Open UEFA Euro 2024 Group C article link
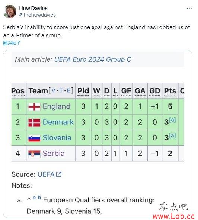Viewport: 198px width, 220px height. (x=93, y=59)
